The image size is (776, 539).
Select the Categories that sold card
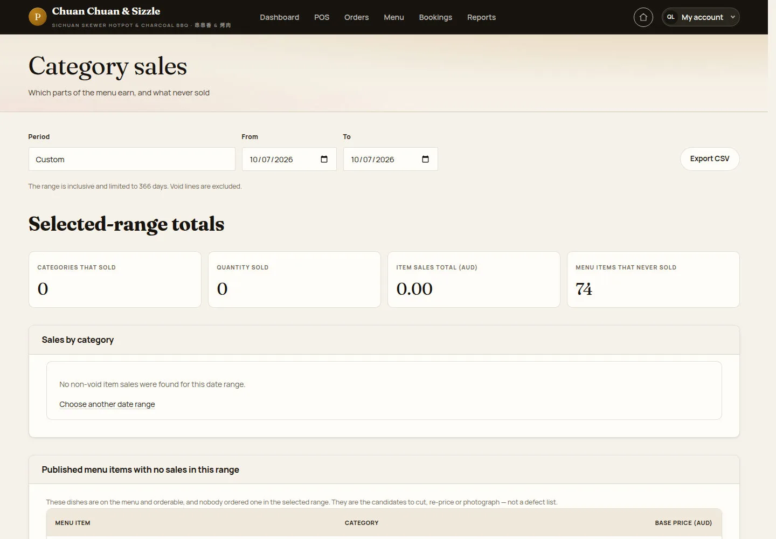click(x=115, y=280)
